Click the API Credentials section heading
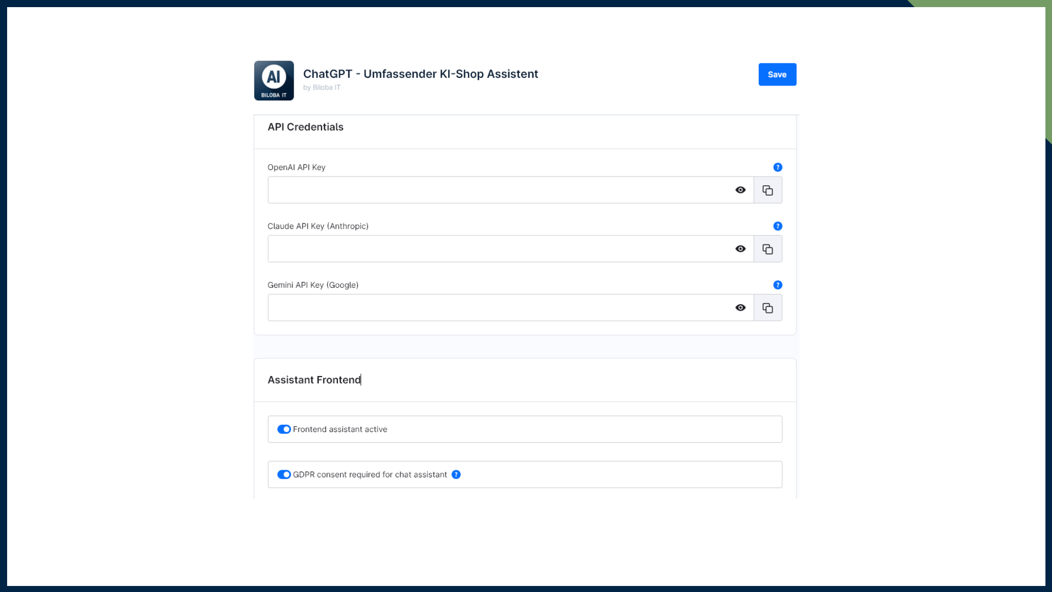This screenshot has height=592, width=1052. click(305, 127)
